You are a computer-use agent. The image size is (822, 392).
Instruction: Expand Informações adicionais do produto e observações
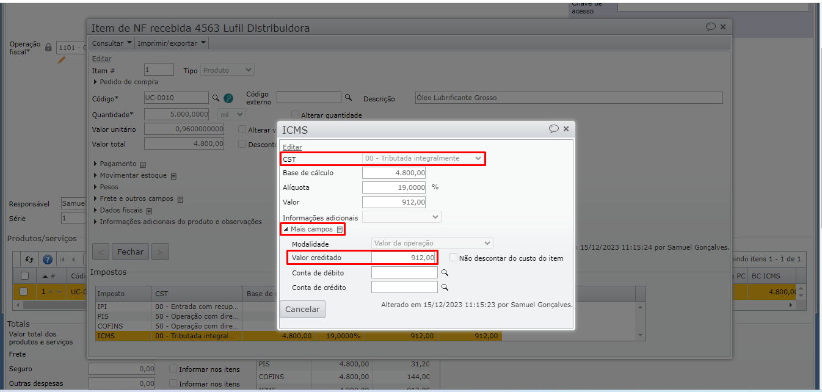point(177,222)
